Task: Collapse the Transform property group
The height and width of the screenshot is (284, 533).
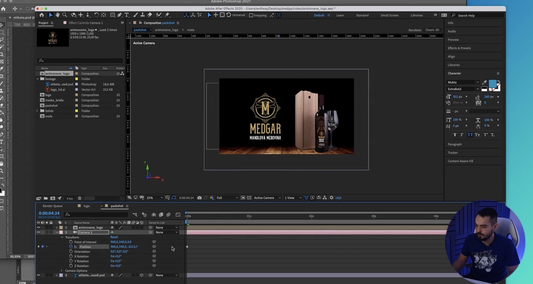Action: (x=62, y=237)
